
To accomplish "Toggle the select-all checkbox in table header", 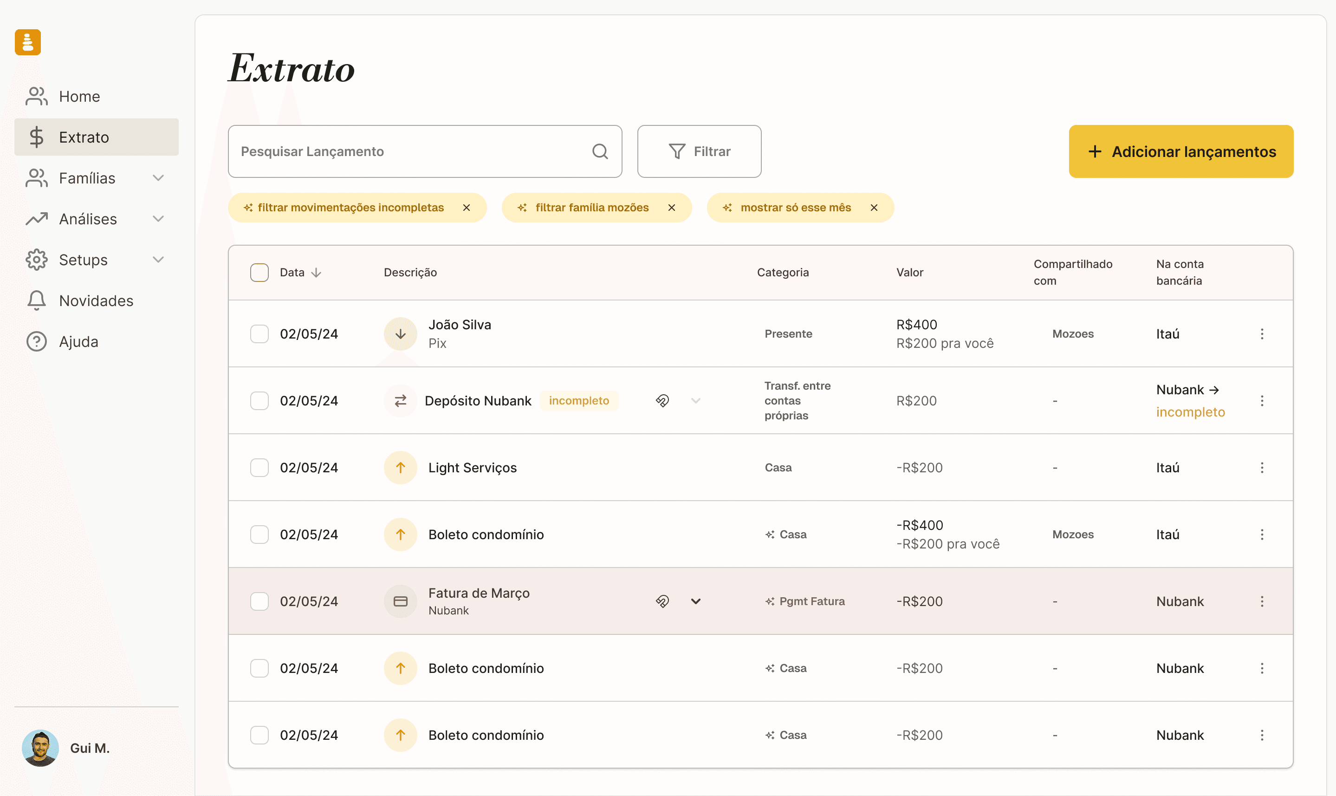I will 259,273.
